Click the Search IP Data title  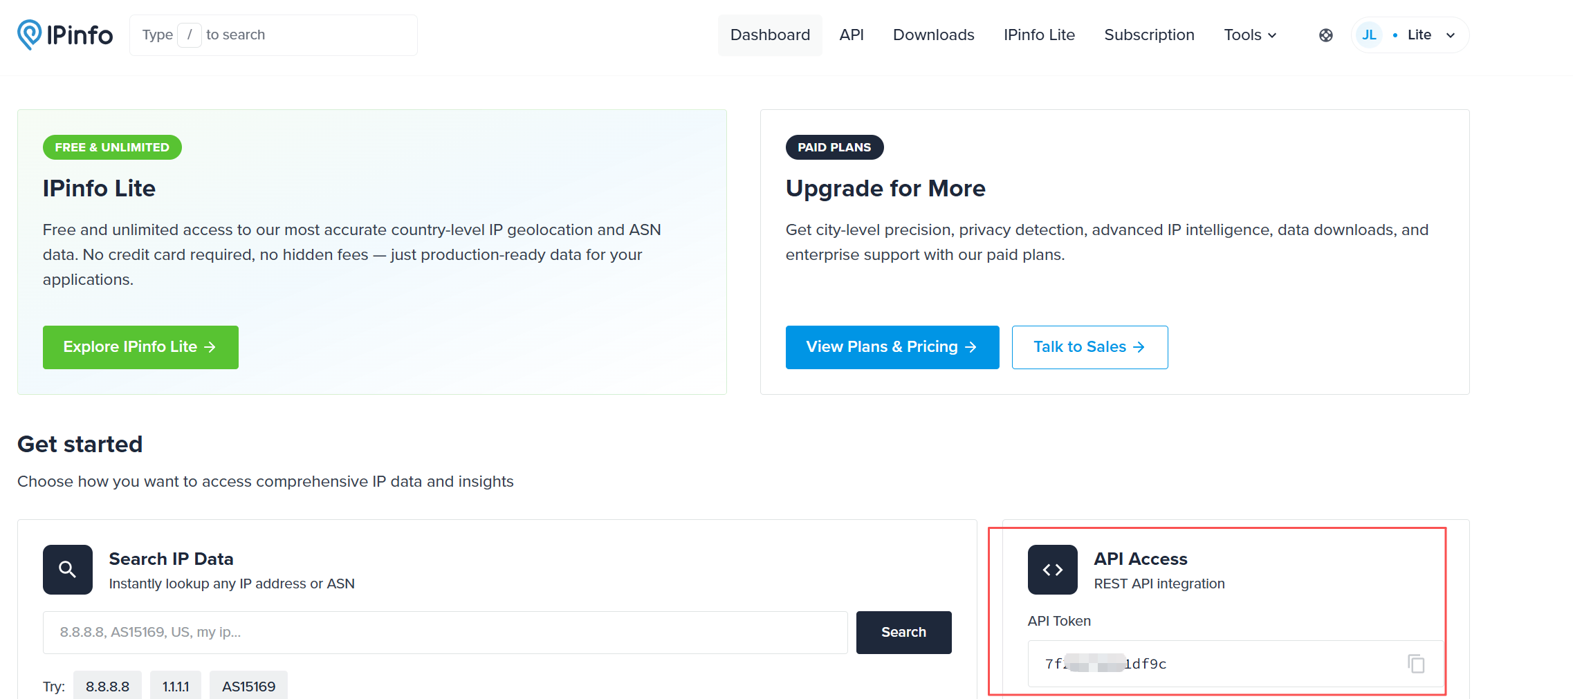tap(171, 559)
